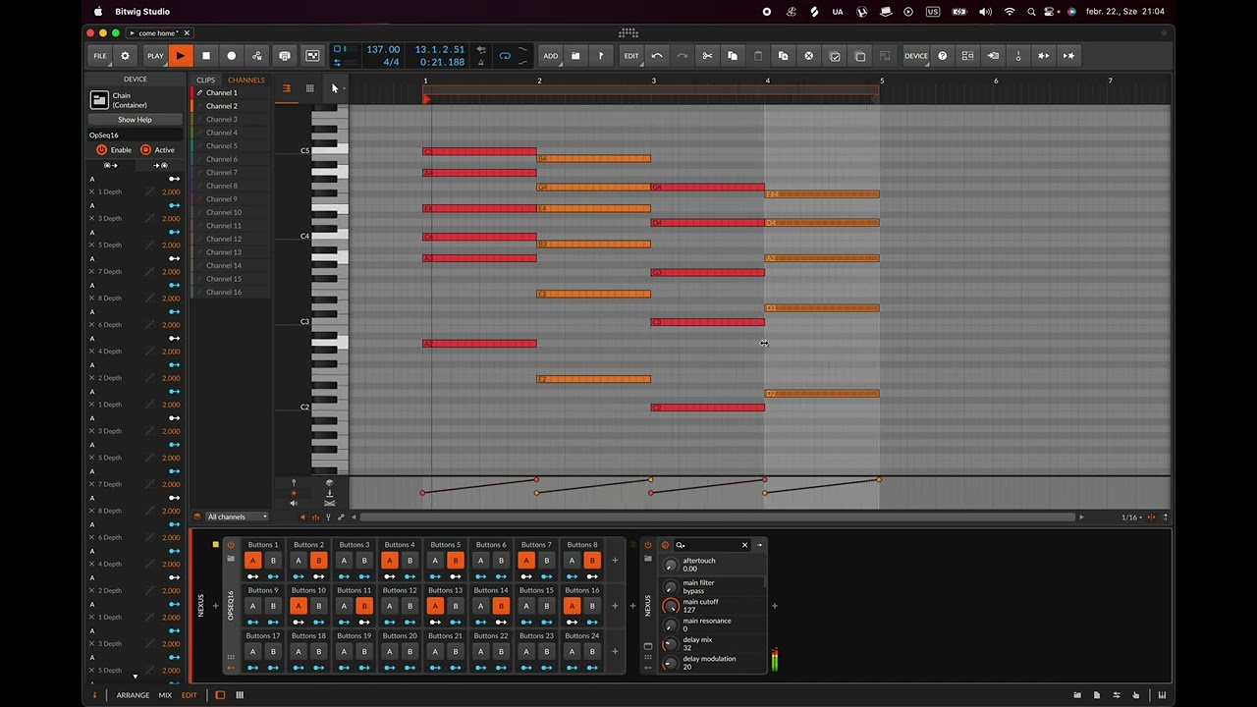Screen dimensions: 1257x707
Task: Click the tempo value 137.00
Action: tap(382, 49)
